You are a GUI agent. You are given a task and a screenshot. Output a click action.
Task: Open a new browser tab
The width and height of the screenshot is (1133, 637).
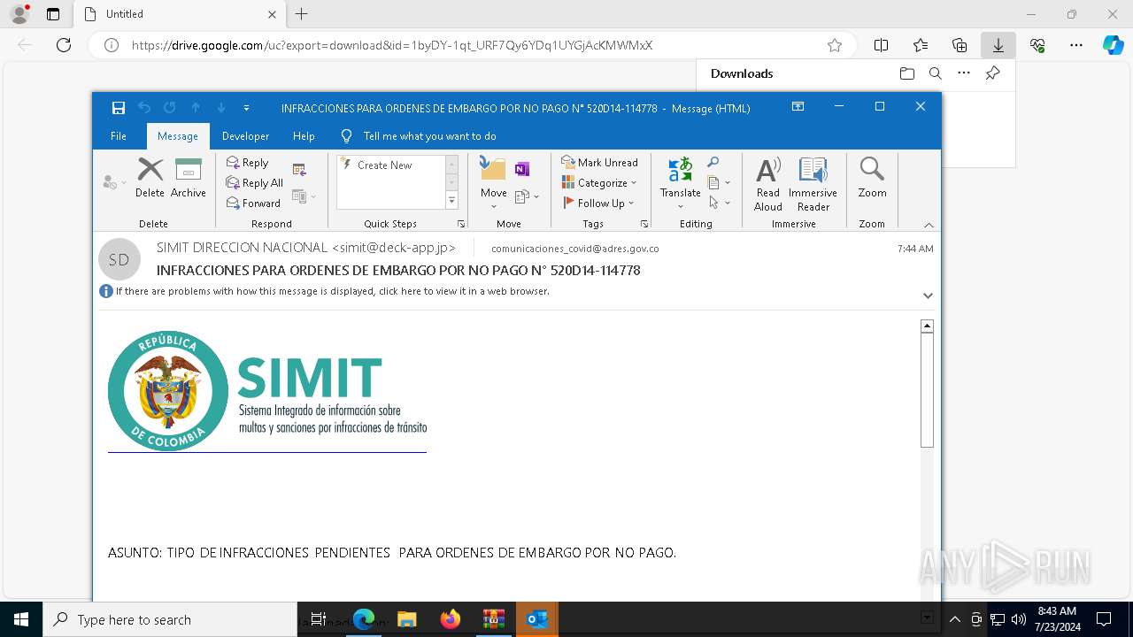click(x=301, y=14)
